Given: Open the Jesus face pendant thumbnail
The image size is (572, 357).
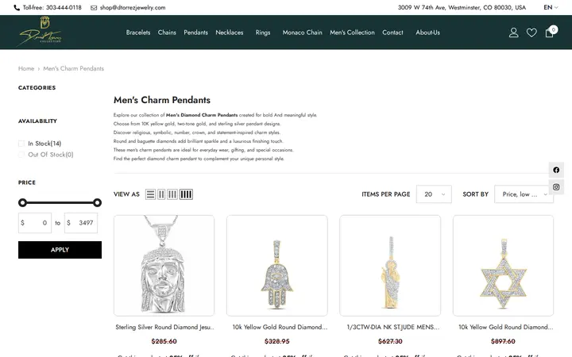Looking at the screenshot, I should tap(164, 266).
